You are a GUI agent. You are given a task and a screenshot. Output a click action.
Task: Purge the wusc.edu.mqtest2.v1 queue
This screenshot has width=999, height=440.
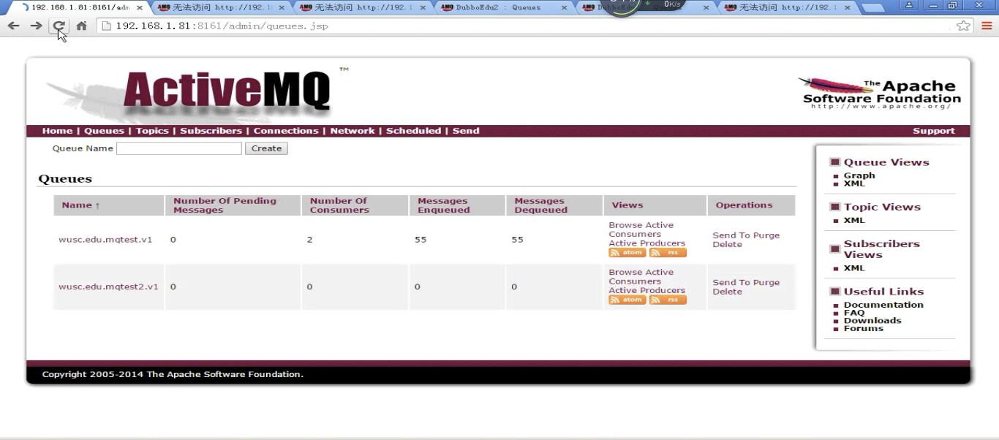point(766,282)
